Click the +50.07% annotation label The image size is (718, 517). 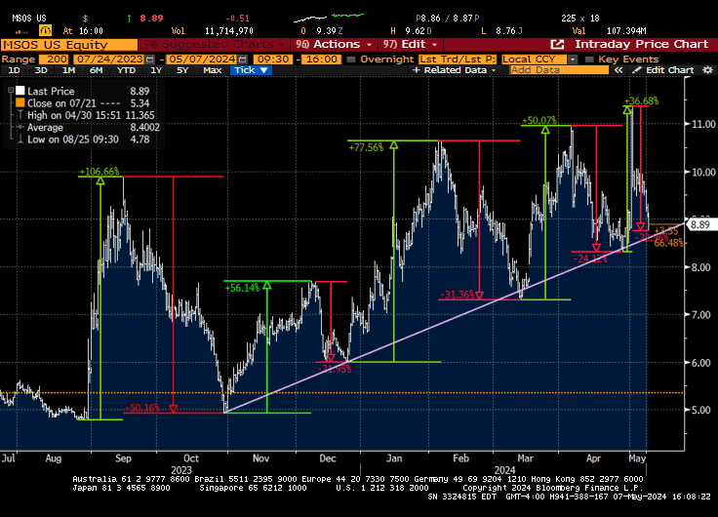coord(538,120)
